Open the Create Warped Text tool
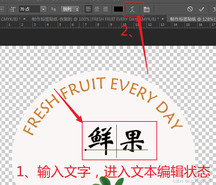 point(132,9)
